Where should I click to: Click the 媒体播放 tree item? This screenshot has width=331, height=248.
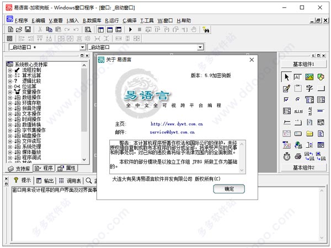(x=31, y=152)
